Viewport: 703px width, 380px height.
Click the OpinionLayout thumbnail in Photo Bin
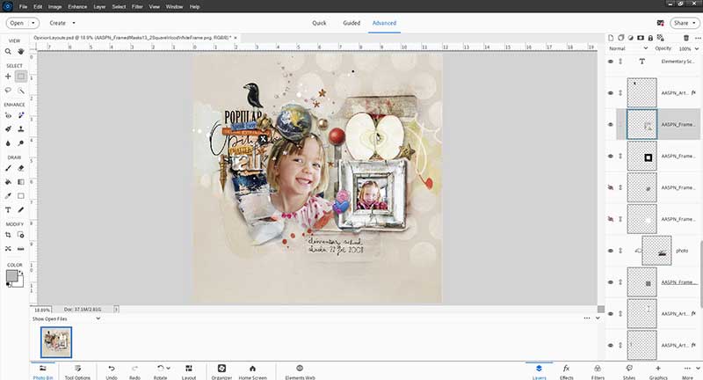pos(56,342)
